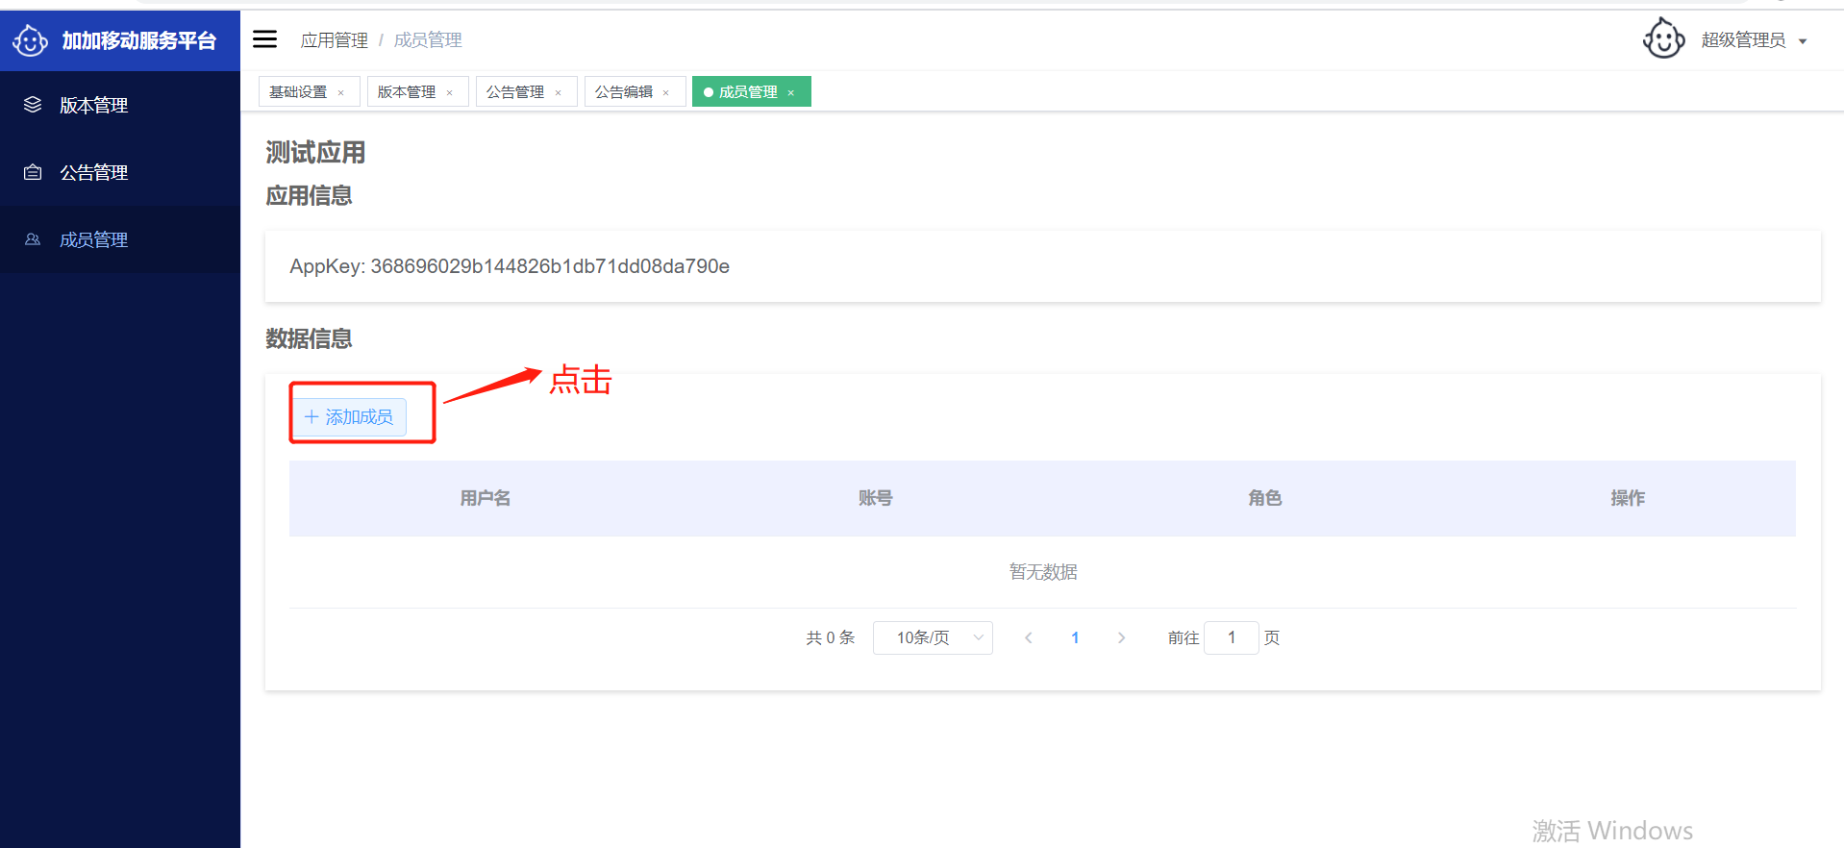
Task: Open the 超级管理员 user dropdown
Action: [1753, 40]
